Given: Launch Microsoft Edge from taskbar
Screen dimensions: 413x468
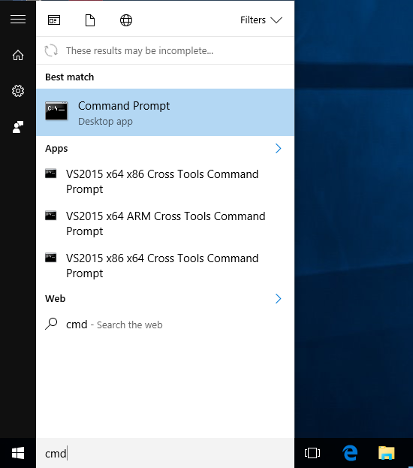Looking at the screenshot, I should (x=350, y=453).
